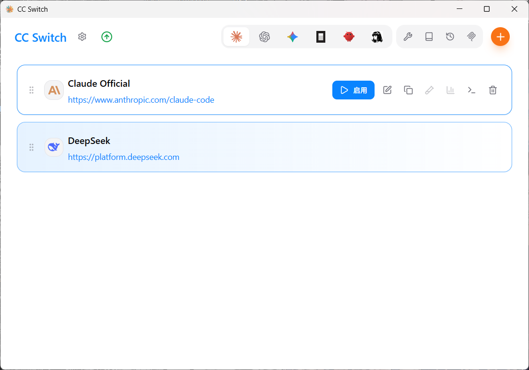The height and width of the screenshot is (370, 529).
Task: Click the DeepSeek whale logo
Action: coord(54,147)
